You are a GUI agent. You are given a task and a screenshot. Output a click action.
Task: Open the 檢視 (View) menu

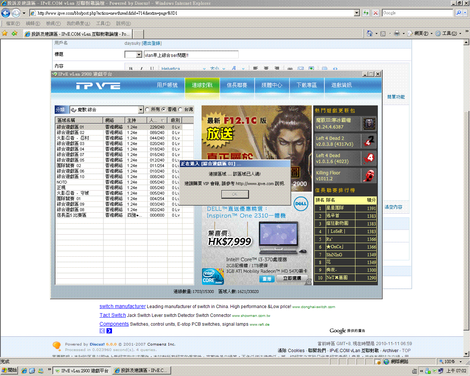(x=53, y=23)
